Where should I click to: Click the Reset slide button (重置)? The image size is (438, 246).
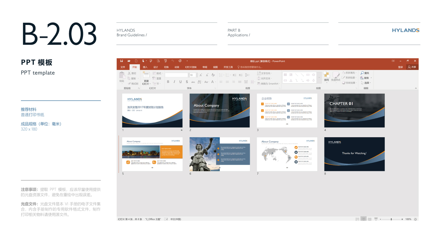point(157,78)
